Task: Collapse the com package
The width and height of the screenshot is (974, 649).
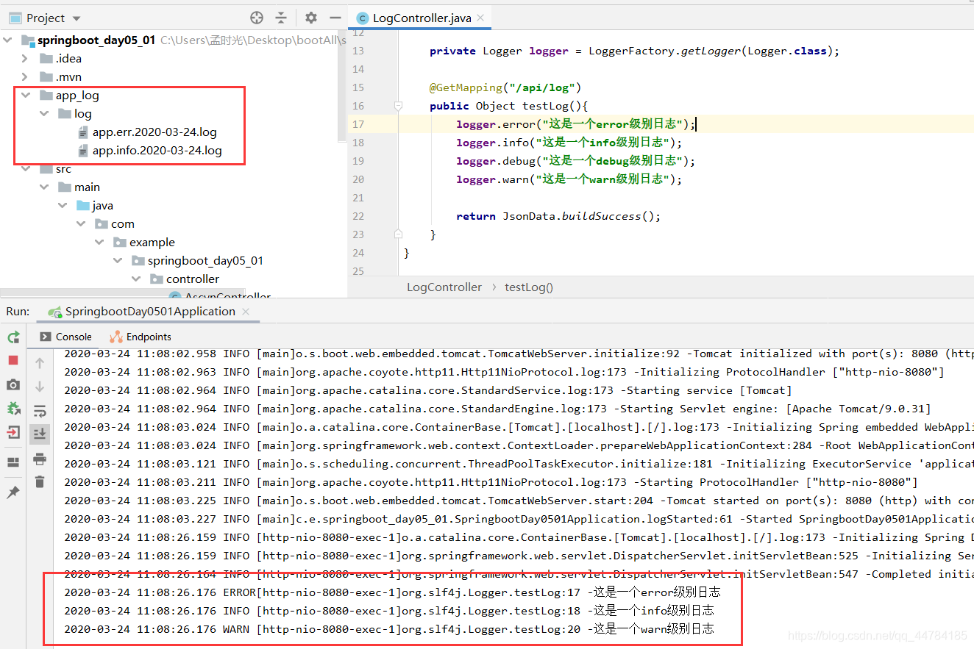Action: point(81,224)
